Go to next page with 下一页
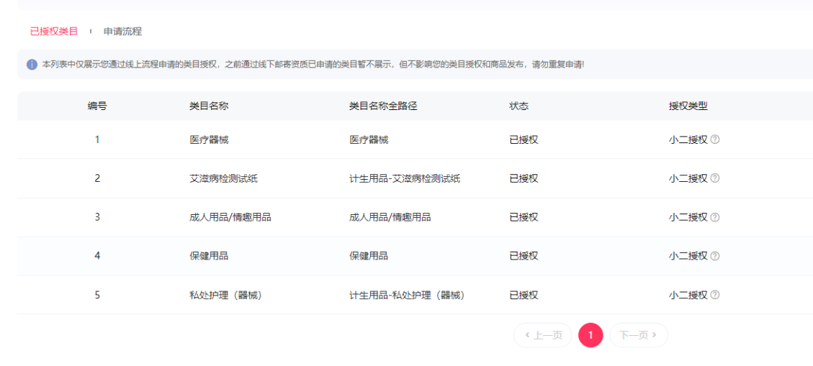Viewport: 813px width, 366px height. coord(638,335)
